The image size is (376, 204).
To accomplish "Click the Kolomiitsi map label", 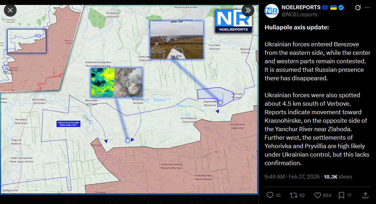I will [113, 15].
